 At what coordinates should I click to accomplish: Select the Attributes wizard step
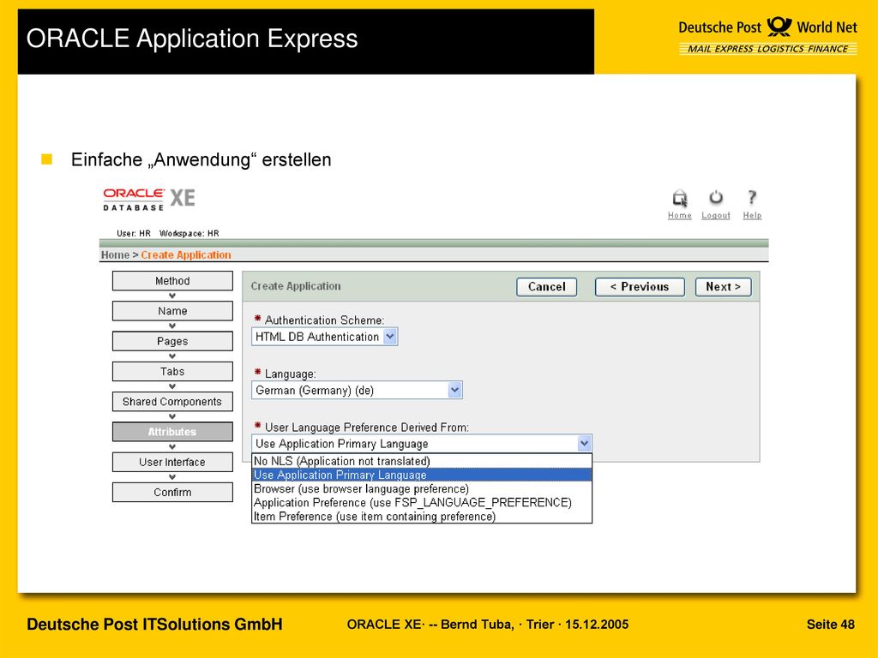172,432
